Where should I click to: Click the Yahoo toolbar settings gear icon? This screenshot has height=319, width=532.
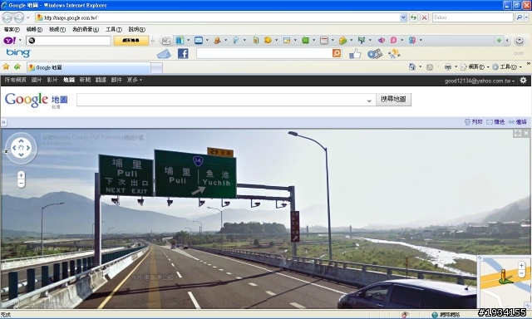point(519,41)
